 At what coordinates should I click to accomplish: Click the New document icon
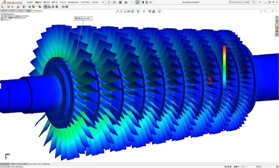coord(109,2)
